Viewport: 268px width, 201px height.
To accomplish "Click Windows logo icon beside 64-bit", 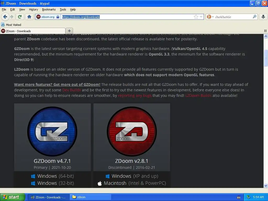I will [x=33, y=176].
